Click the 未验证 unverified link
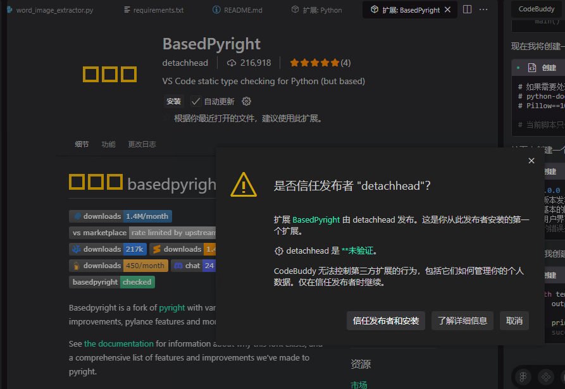Viewport: 565px width, 389px height. coord(357,250)
